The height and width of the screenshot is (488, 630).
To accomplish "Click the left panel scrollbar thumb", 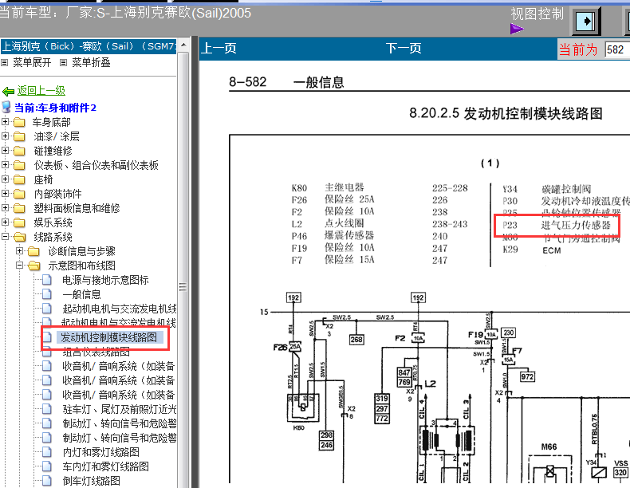I will point(183,286).
